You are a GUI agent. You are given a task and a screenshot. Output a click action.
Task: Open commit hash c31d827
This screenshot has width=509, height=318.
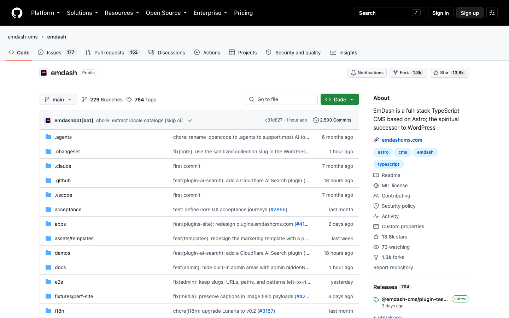(x=274, y=120)
